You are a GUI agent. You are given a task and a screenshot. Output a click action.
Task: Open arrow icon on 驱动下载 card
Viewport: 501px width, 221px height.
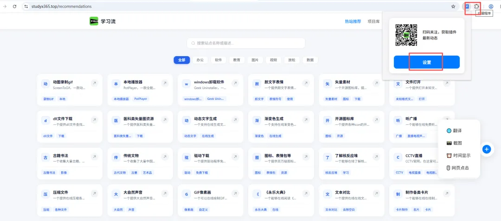[x=235, y=157]
